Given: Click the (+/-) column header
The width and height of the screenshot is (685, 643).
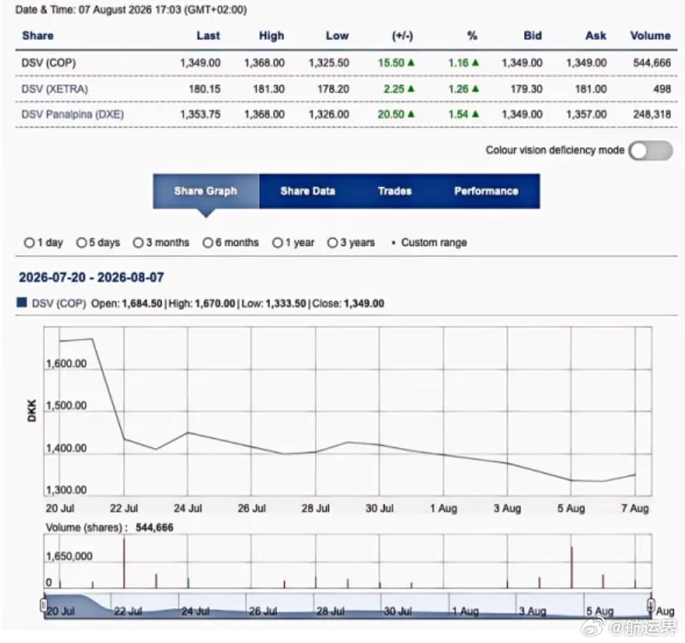Looking at the screenshot, I should point(402,36).
